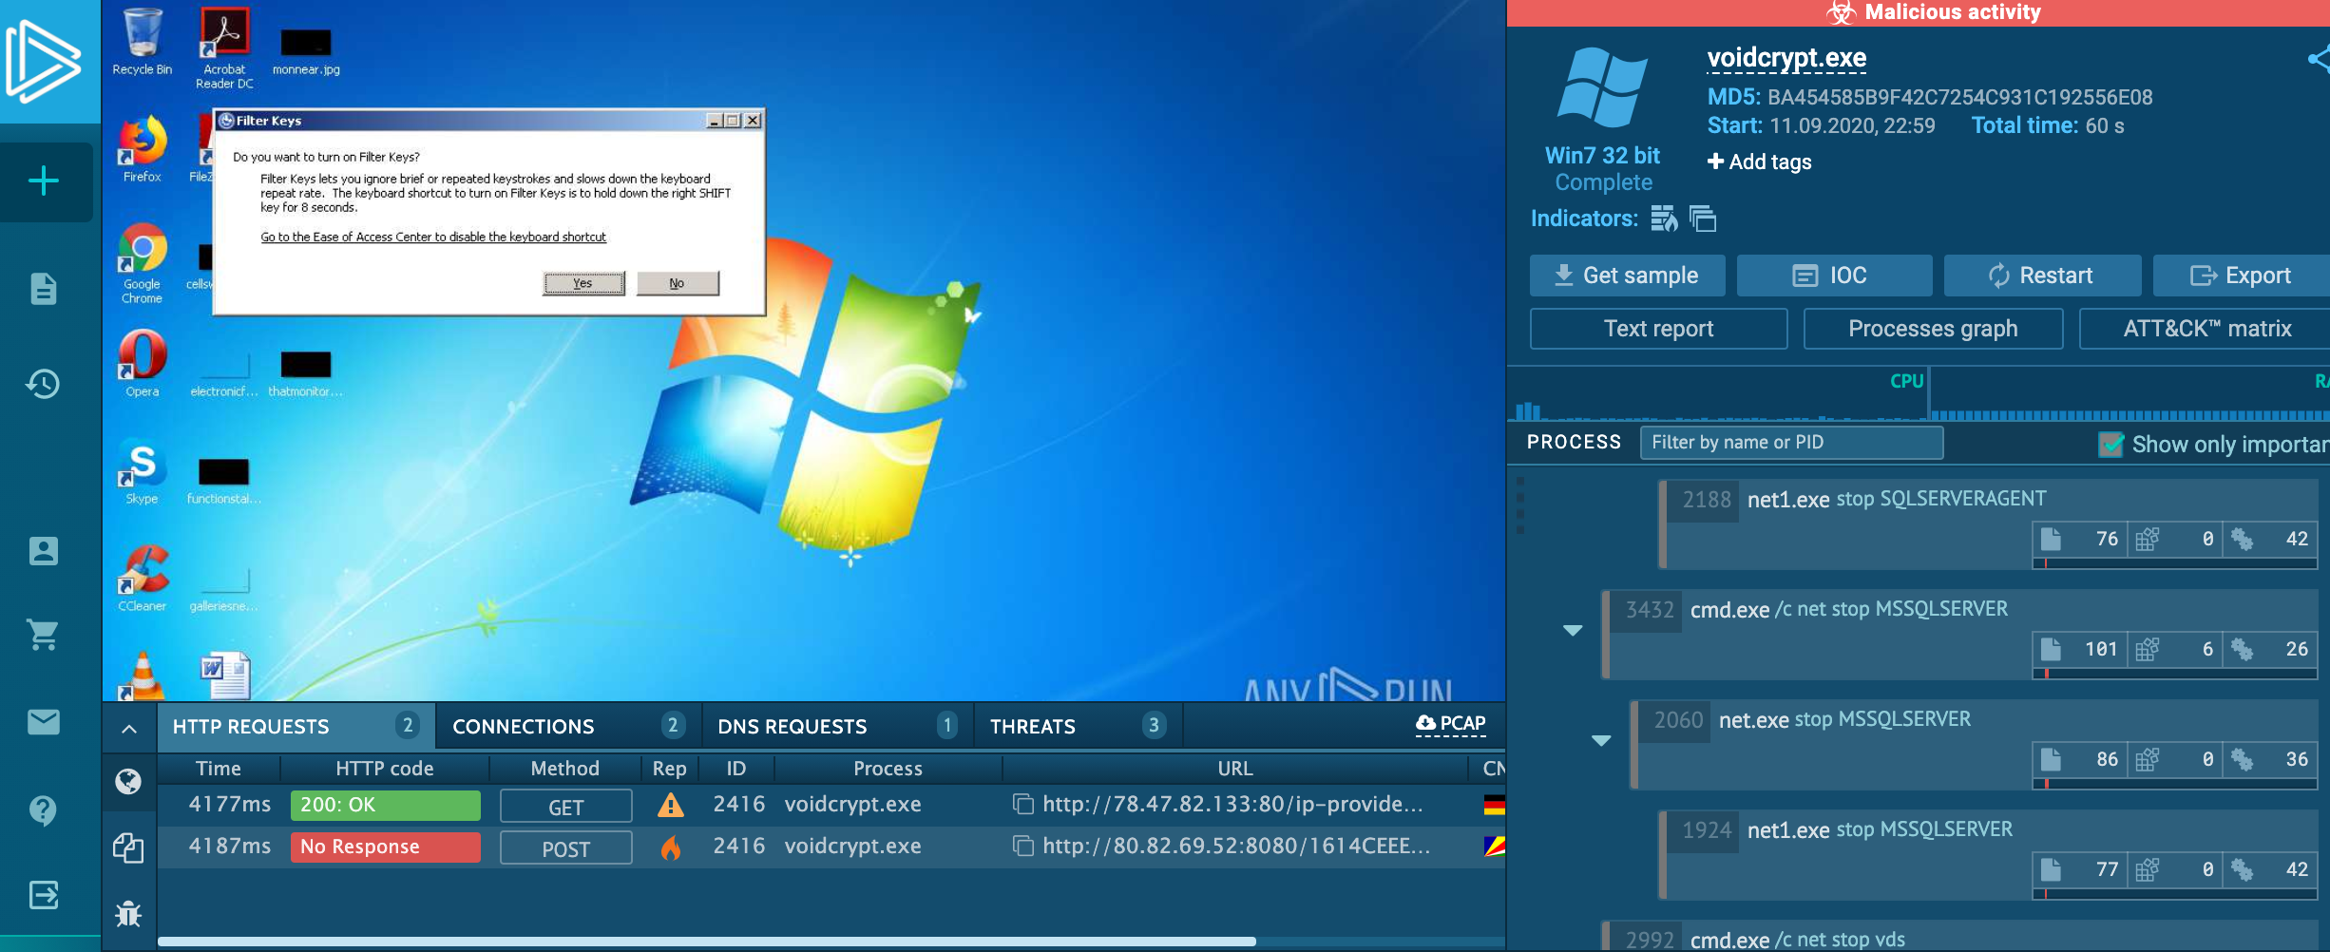Click the gears icon of process 3432
The image size is (2330, 952).
pyautogui.click(x=2243, y=650)
